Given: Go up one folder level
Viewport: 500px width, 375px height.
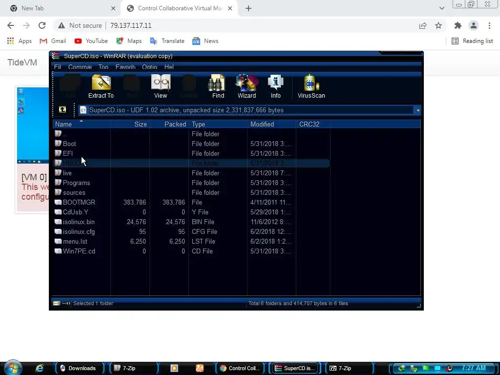Looking at the screenshot, I should pyautogui.click(x=62, y=110).
